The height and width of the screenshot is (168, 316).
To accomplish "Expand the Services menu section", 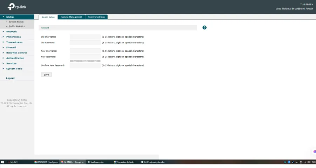I will pos(11,63).
